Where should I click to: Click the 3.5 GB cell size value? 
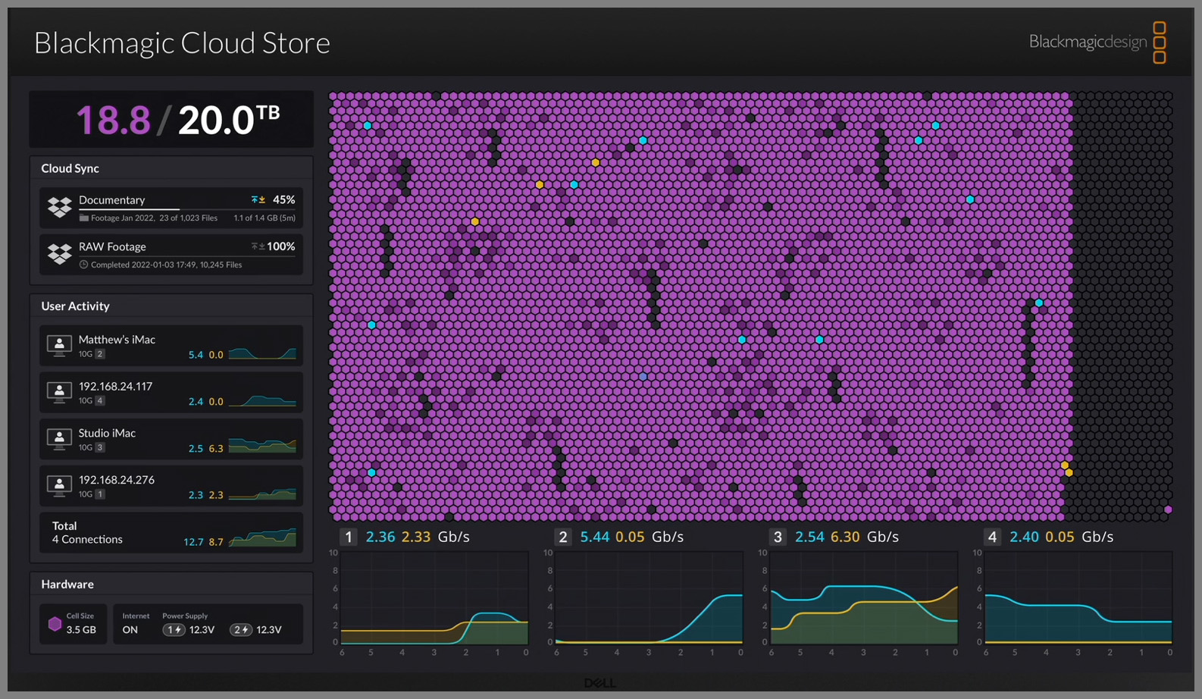81,630
